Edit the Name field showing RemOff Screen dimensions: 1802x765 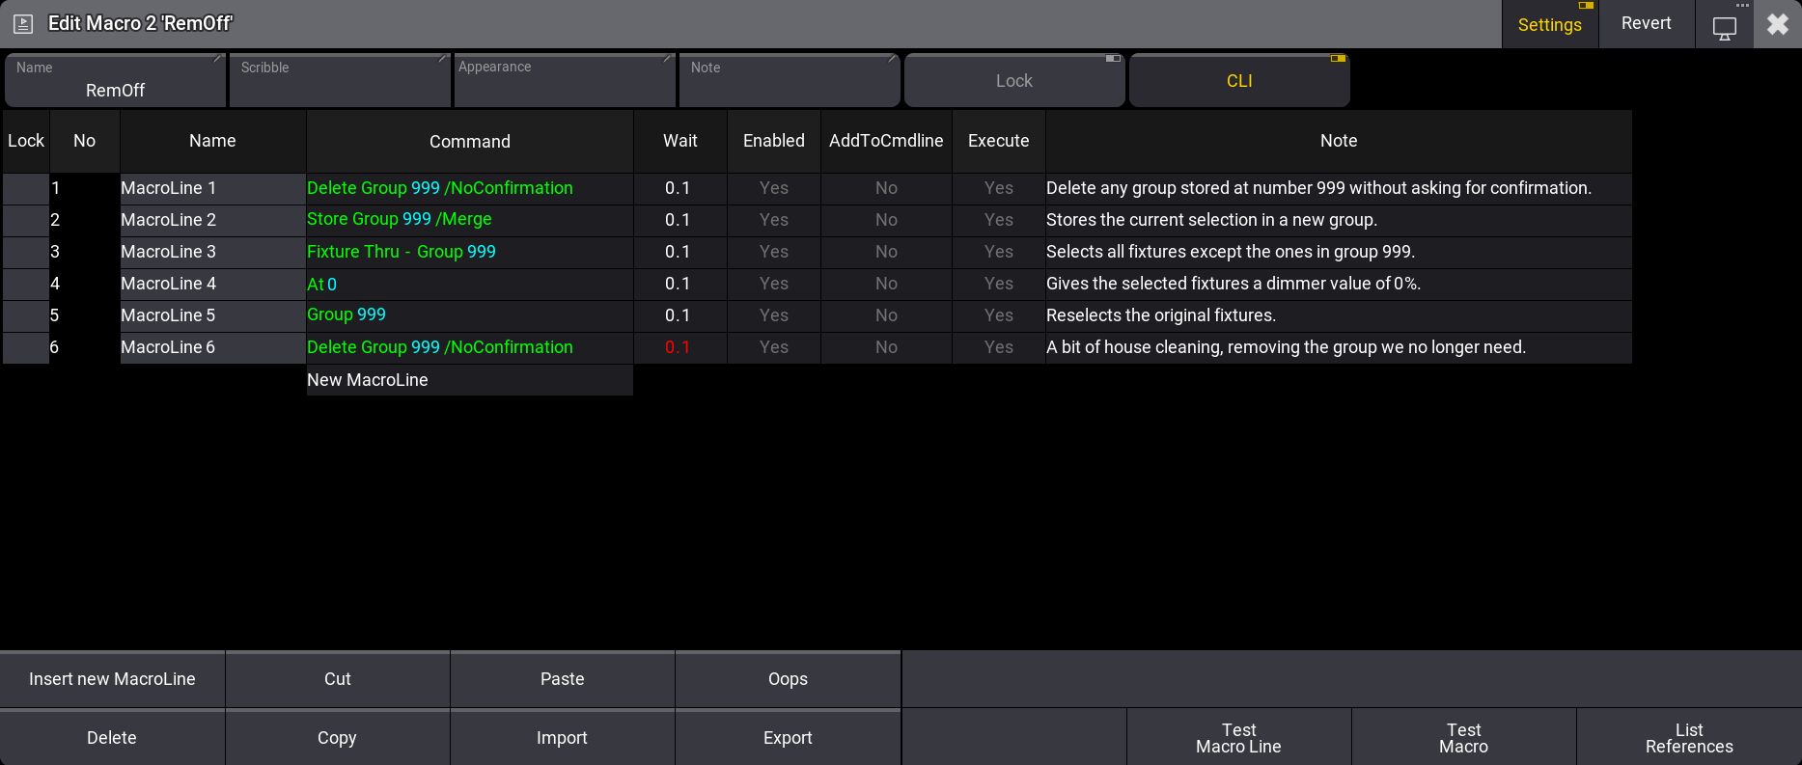point(115,81)
